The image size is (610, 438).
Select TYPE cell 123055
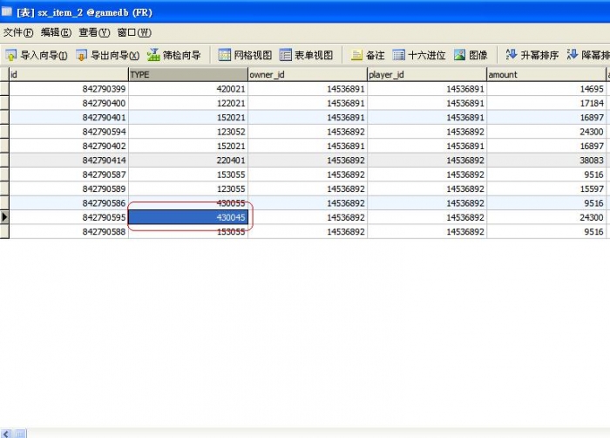click(x=188, y=189)
